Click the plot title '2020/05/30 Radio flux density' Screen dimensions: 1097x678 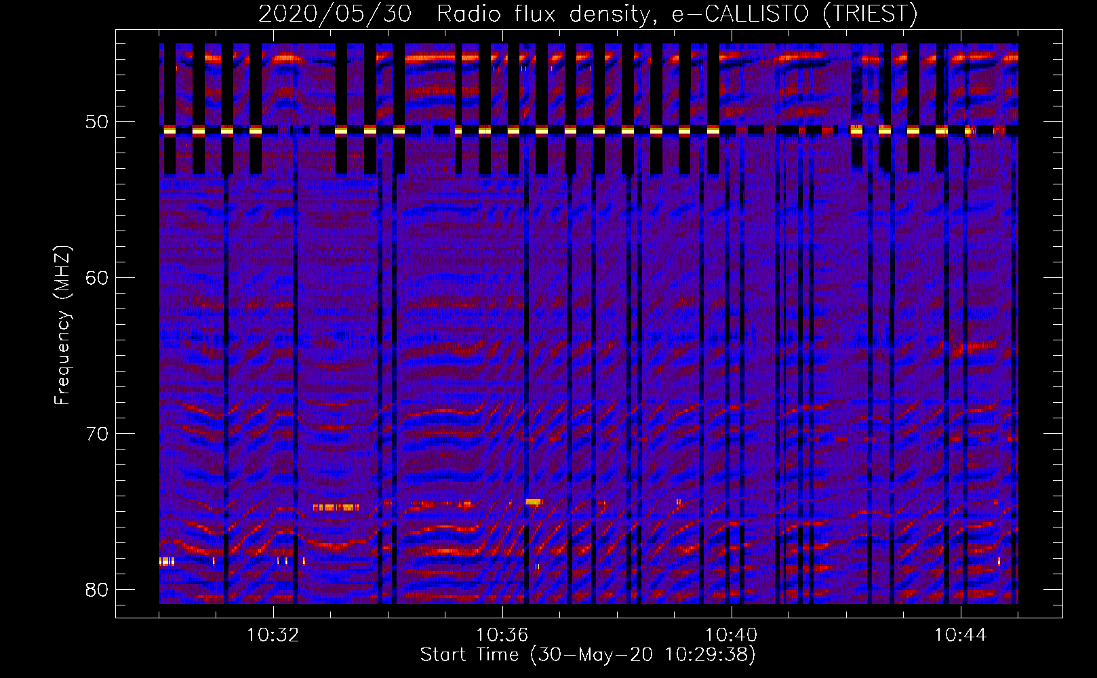point(587,14)
